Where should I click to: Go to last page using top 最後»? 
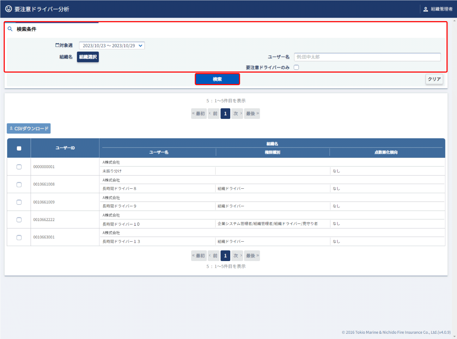coord(252,114)
